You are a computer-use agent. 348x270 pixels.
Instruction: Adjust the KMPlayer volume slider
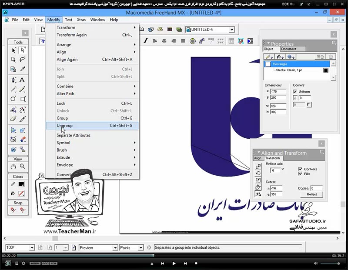[332, 263]
